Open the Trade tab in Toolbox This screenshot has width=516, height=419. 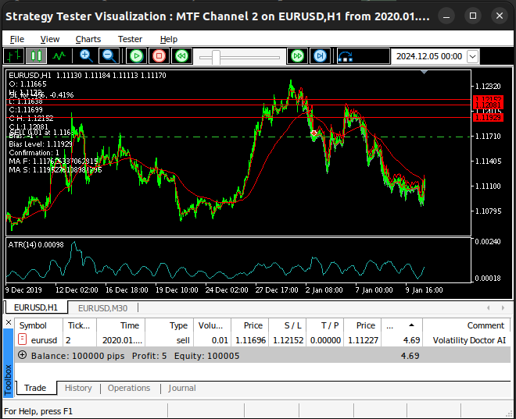coord(35,388)
